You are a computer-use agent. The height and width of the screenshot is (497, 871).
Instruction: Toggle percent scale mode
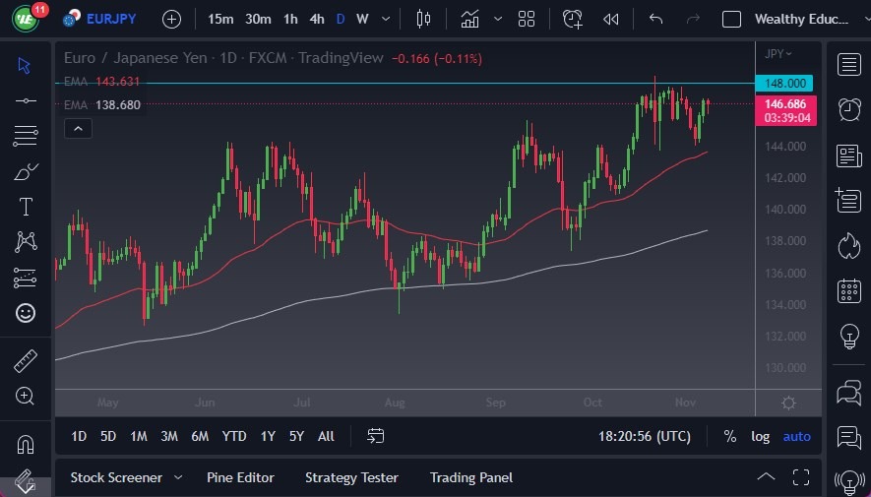729,436
